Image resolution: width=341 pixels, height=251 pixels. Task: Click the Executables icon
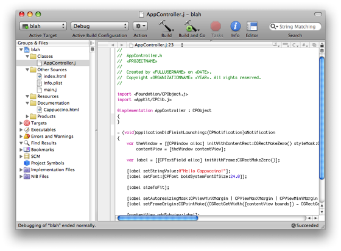tap(27, 130)
